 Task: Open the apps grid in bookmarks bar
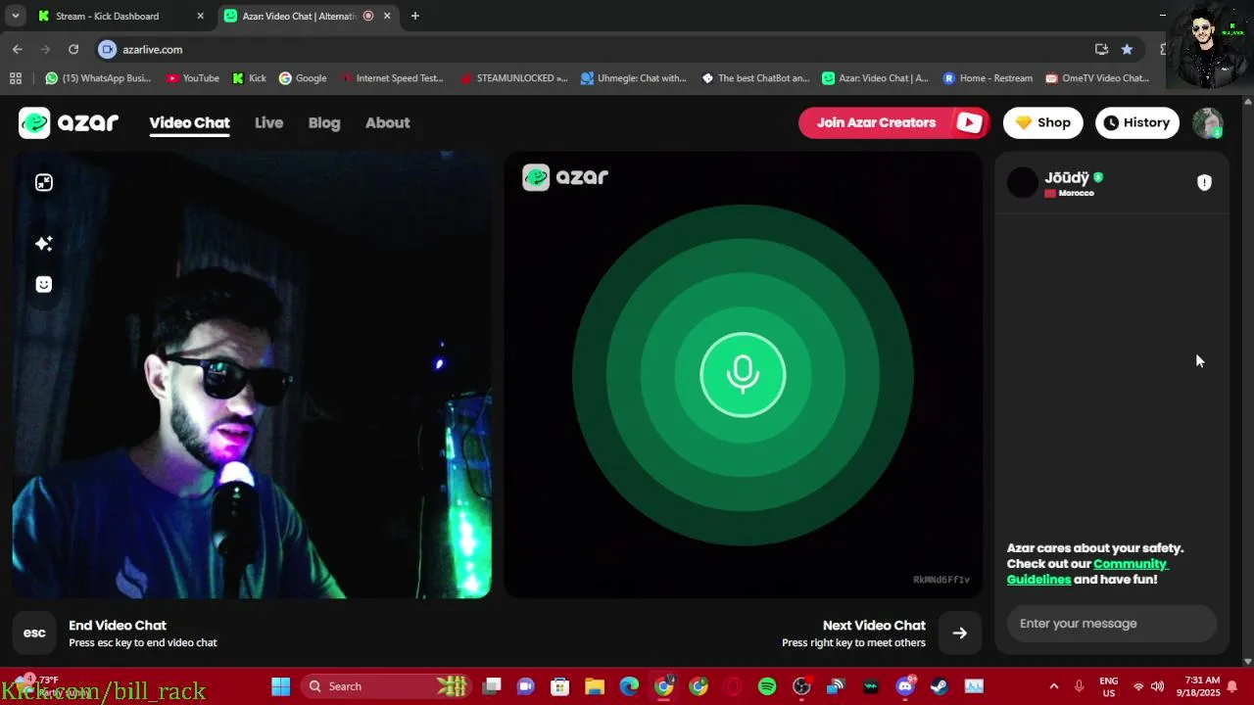click(16, 78)
